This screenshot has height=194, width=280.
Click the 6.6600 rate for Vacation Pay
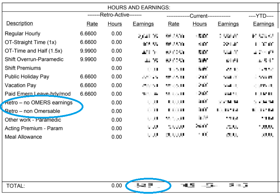[x=88, y=85]
